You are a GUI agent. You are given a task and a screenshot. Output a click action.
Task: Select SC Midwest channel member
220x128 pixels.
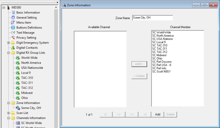159,55
